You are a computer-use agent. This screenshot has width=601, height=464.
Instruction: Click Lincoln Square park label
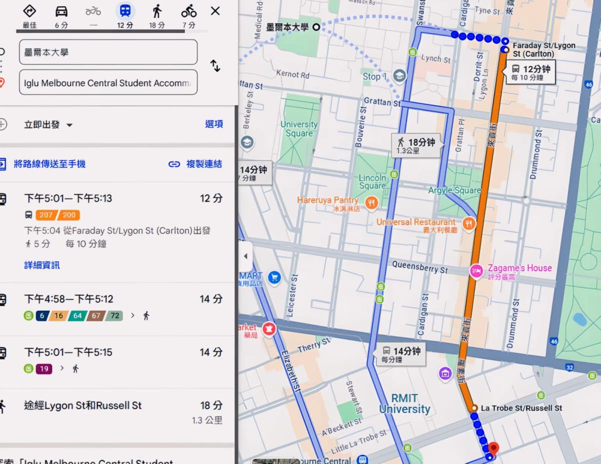(x=372, y=182)
